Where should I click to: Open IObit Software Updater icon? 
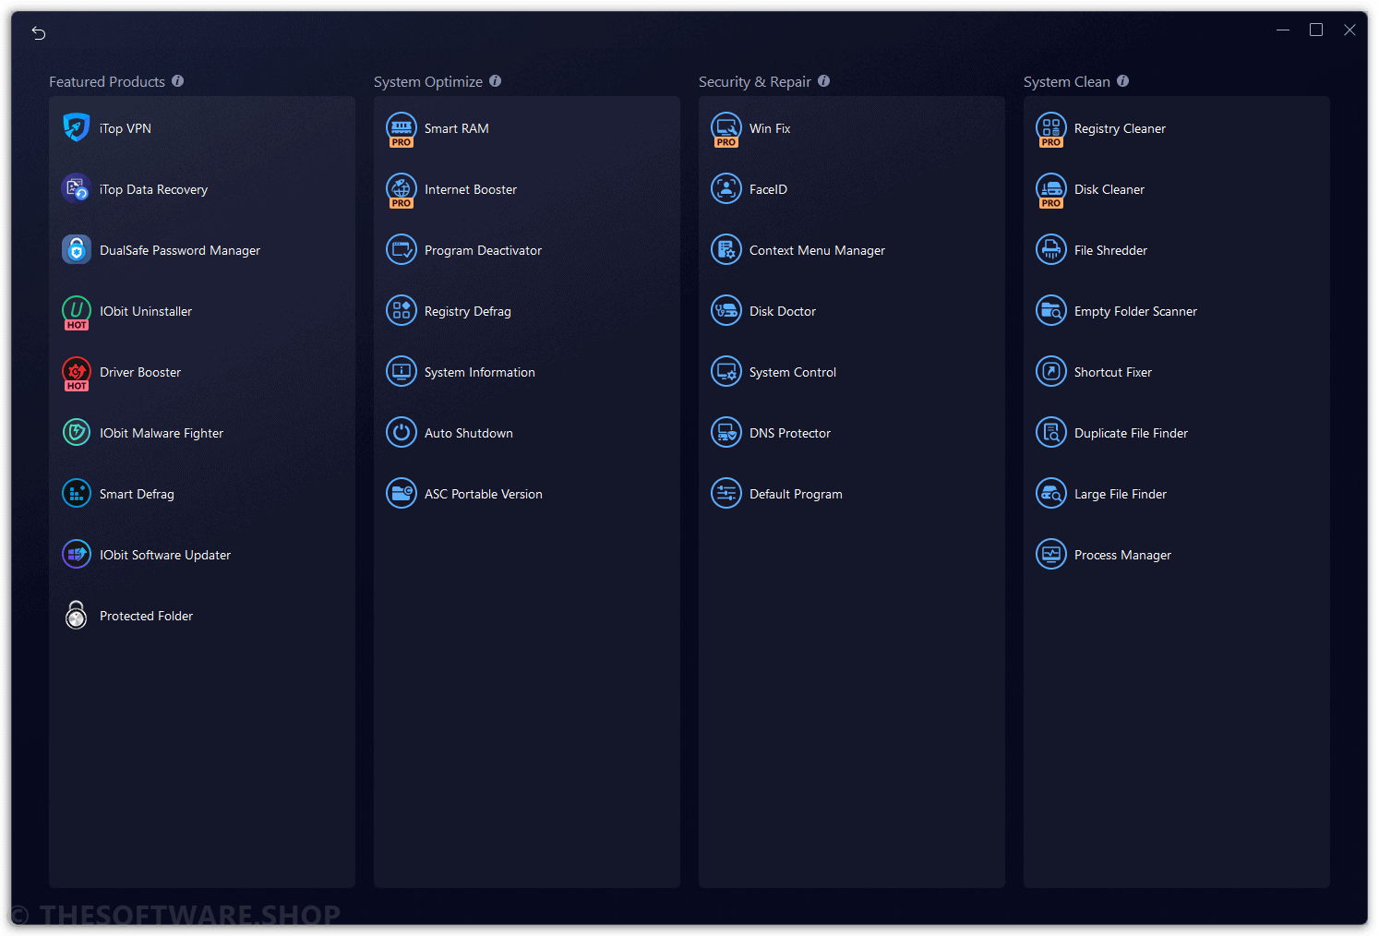coord(77,554)
